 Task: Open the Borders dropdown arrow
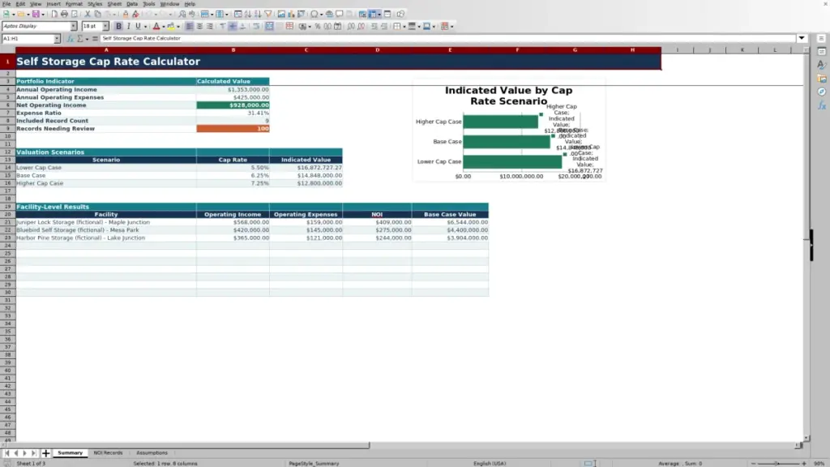tap(404, 26)
